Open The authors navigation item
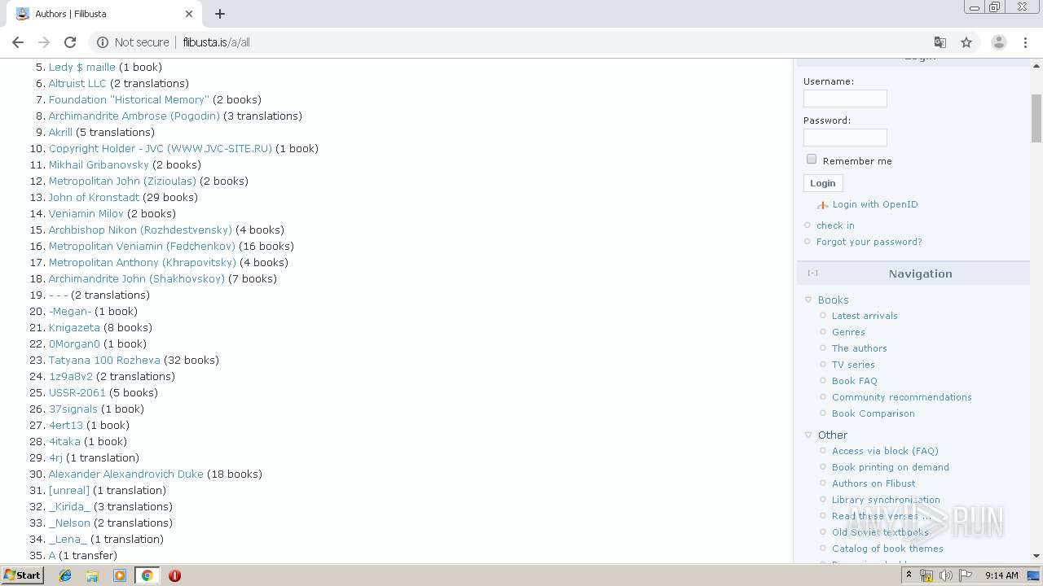The image size is (1043, 586). [859, 348]
